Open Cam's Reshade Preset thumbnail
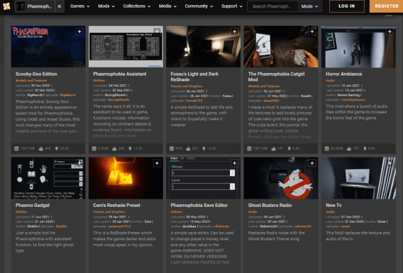 click(124, 178)
